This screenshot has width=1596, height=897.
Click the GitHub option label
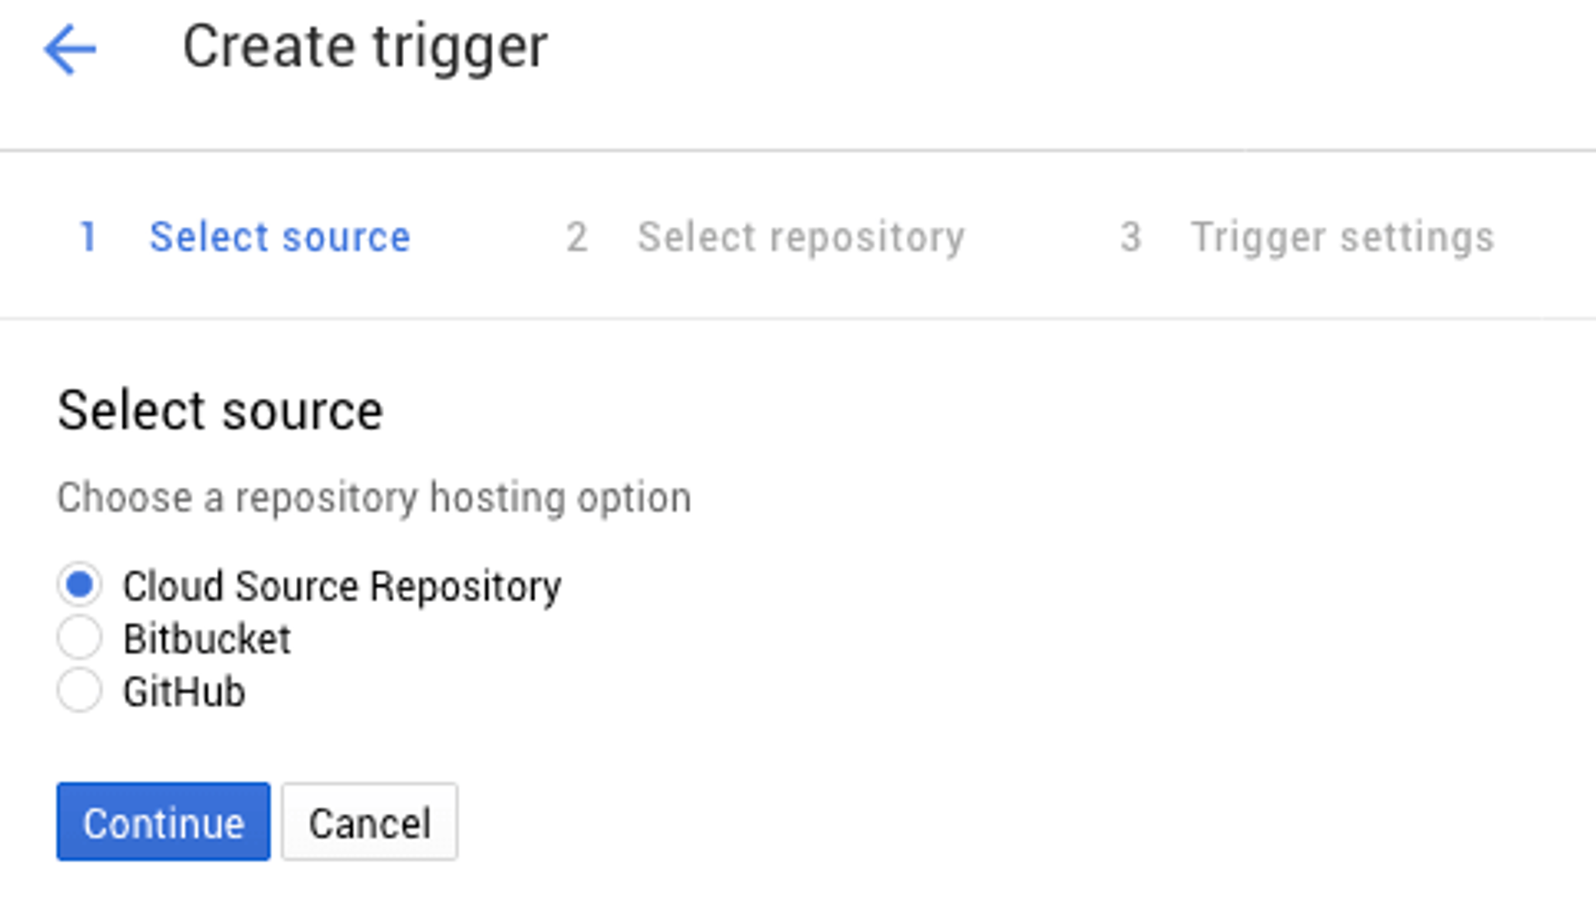pos(185,692)
